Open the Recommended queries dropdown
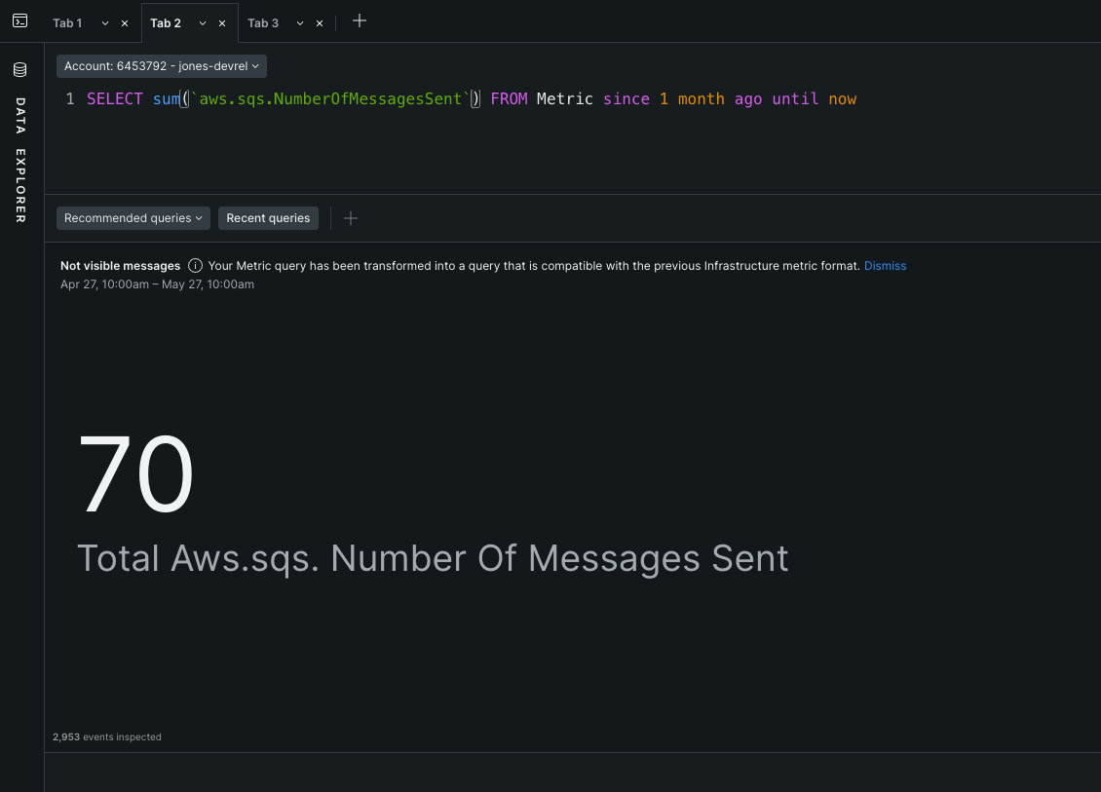 (x=133, y=218)
